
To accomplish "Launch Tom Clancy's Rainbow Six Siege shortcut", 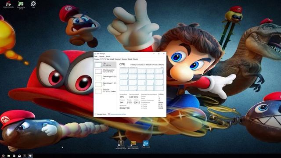I will tap(121, 145).
